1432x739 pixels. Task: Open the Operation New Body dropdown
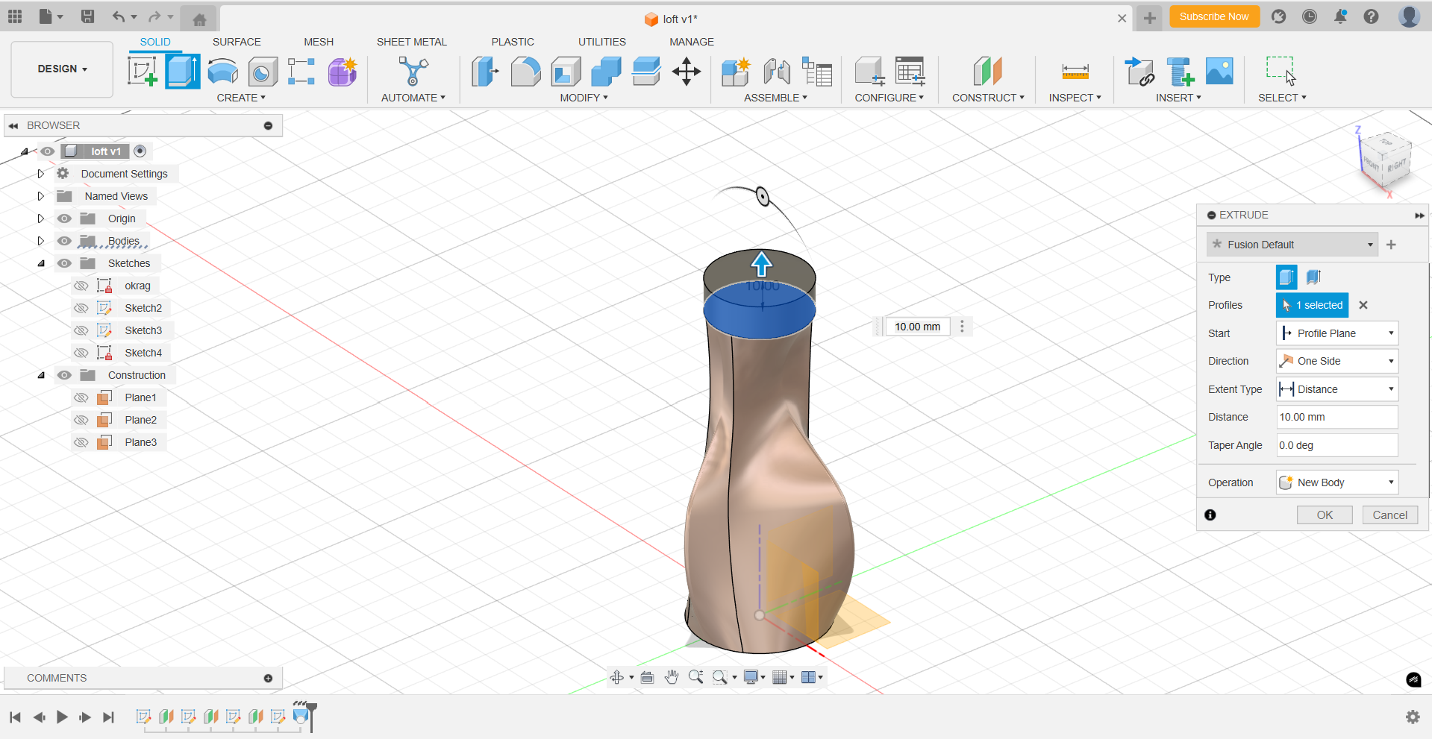(1336, 482)
